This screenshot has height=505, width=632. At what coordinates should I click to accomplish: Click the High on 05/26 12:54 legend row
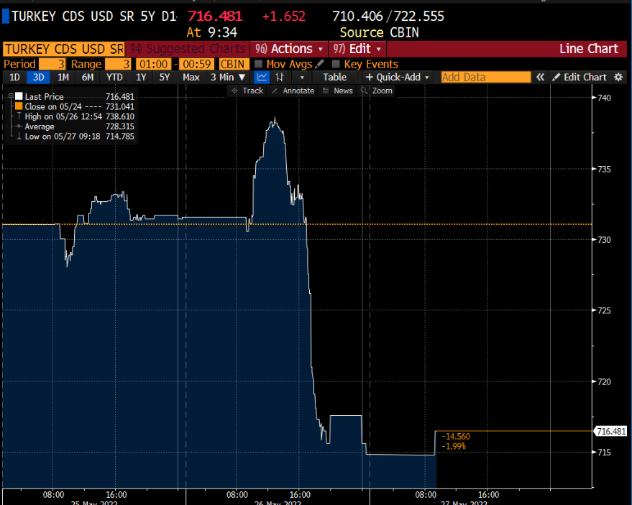[73, 116]
